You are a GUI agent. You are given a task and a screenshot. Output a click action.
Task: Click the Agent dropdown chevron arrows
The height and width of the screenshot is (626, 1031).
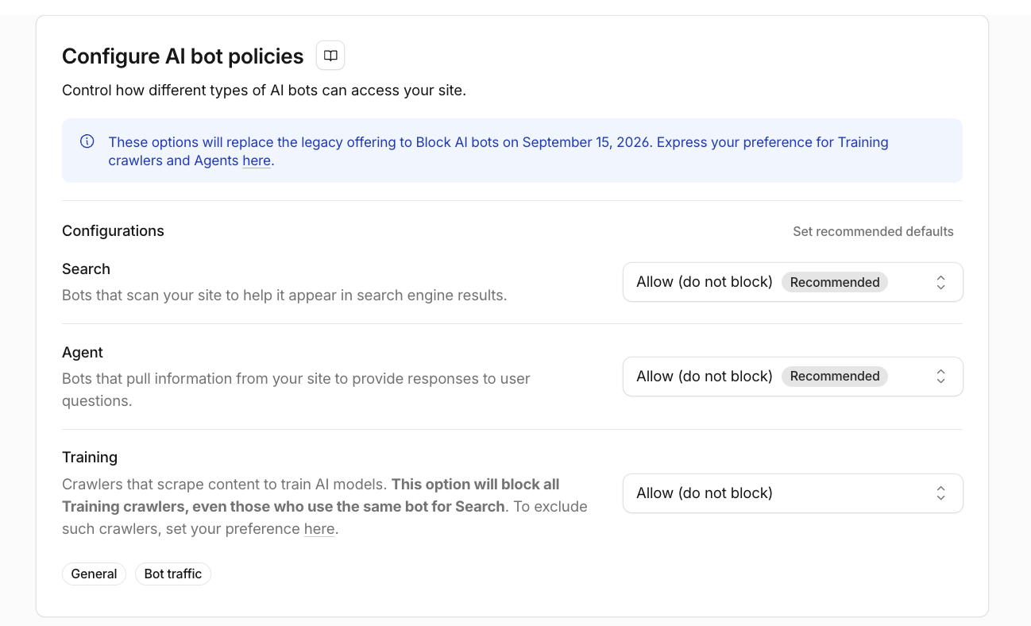pyautogui.click(x=940, y=377)
